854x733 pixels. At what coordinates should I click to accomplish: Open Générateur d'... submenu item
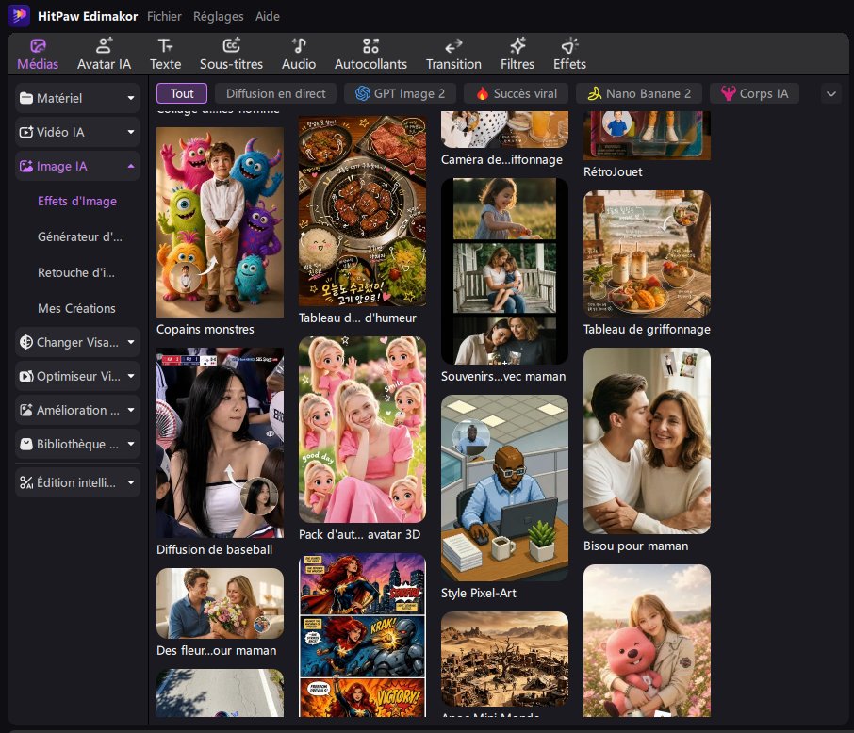click(x=79, y=236)
